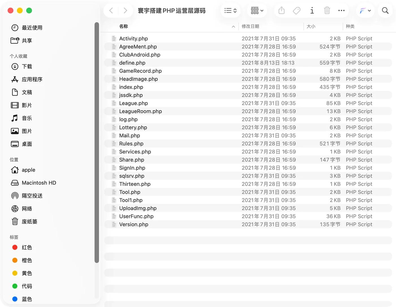Image resolution: width=396 pixels, height=307 pixels.
Task: Open 最近使用 in sidebar
Action: (x=27, y=28)
